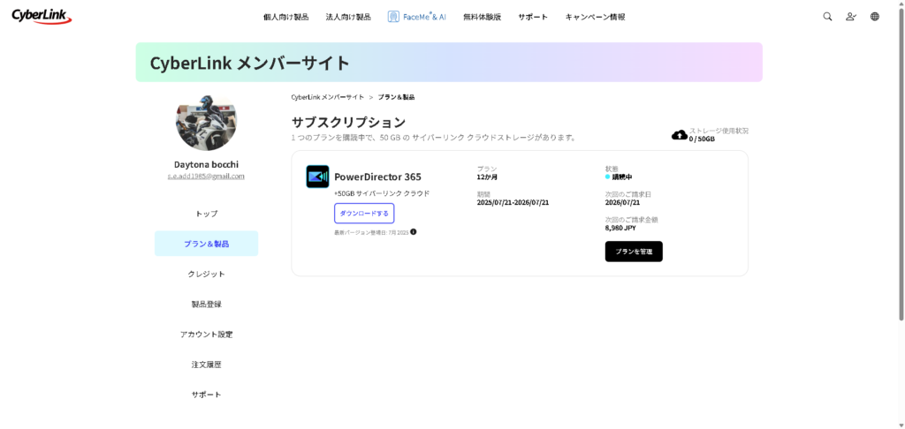The height and width of the screenshot is (429, 905).
Task: Go to クレジット in sidebar
Action: 206,274
